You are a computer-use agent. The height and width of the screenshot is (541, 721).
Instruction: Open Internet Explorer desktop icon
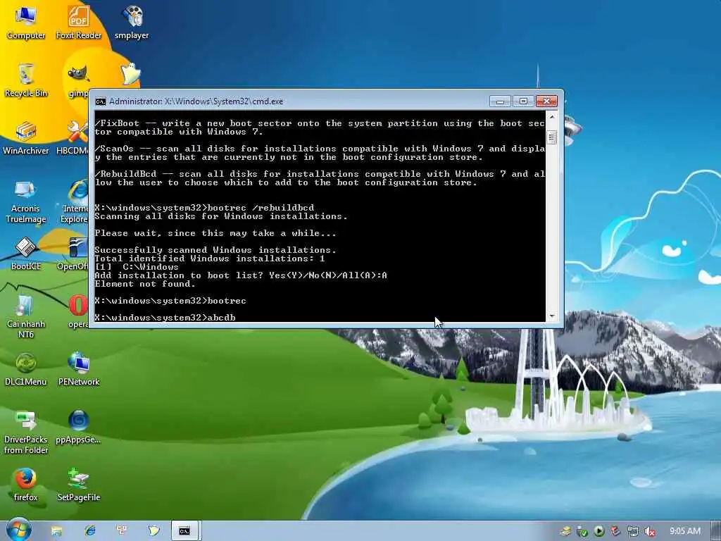tap(75, 201)
